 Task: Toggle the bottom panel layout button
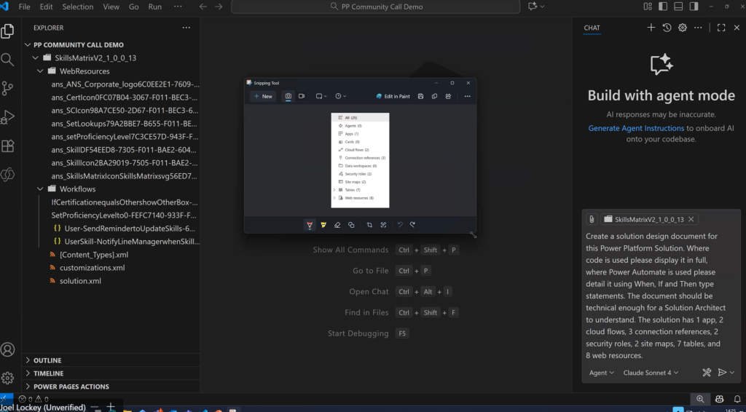click(678, 7)
